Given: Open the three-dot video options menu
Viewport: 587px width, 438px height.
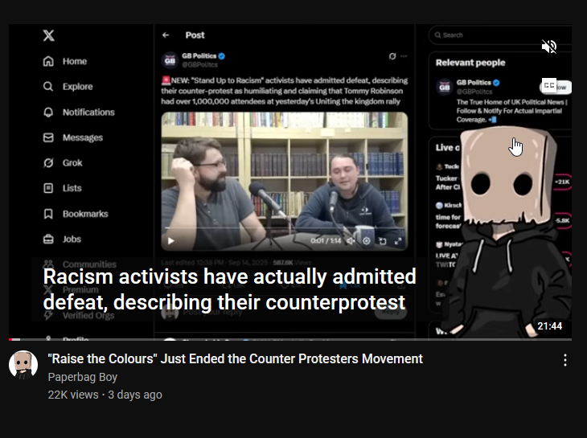Looking at the screenshot, I should point(565,360).
